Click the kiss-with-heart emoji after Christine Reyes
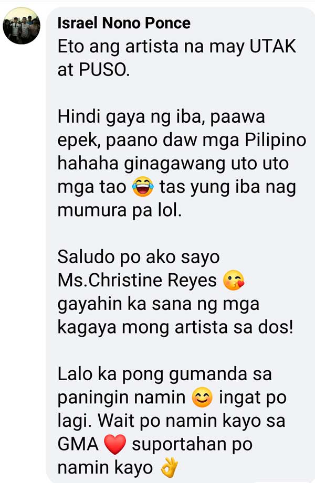Screen dimensions: 315x483 pos(234,281)
